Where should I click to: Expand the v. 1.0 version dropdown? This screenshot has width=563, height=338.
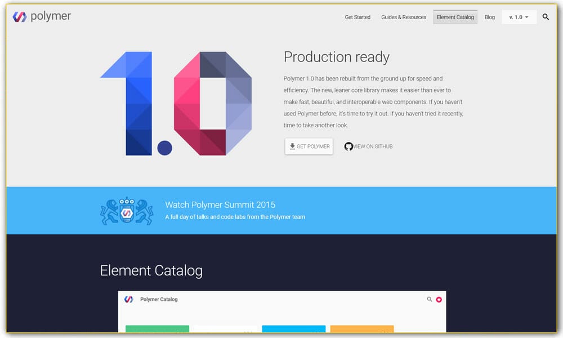519,17
